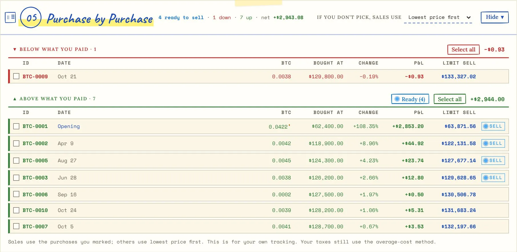
Task: Click the '7 up' summary text
Action: click(x=246, y=17)
